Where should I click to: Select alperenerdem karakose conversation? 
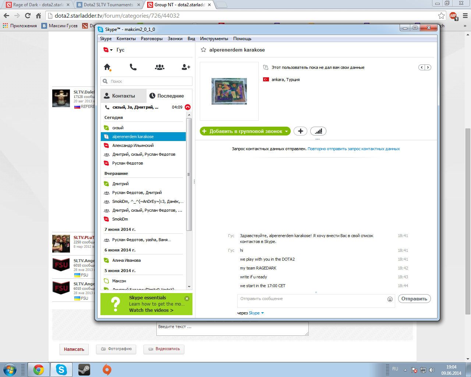click(143, 137)
